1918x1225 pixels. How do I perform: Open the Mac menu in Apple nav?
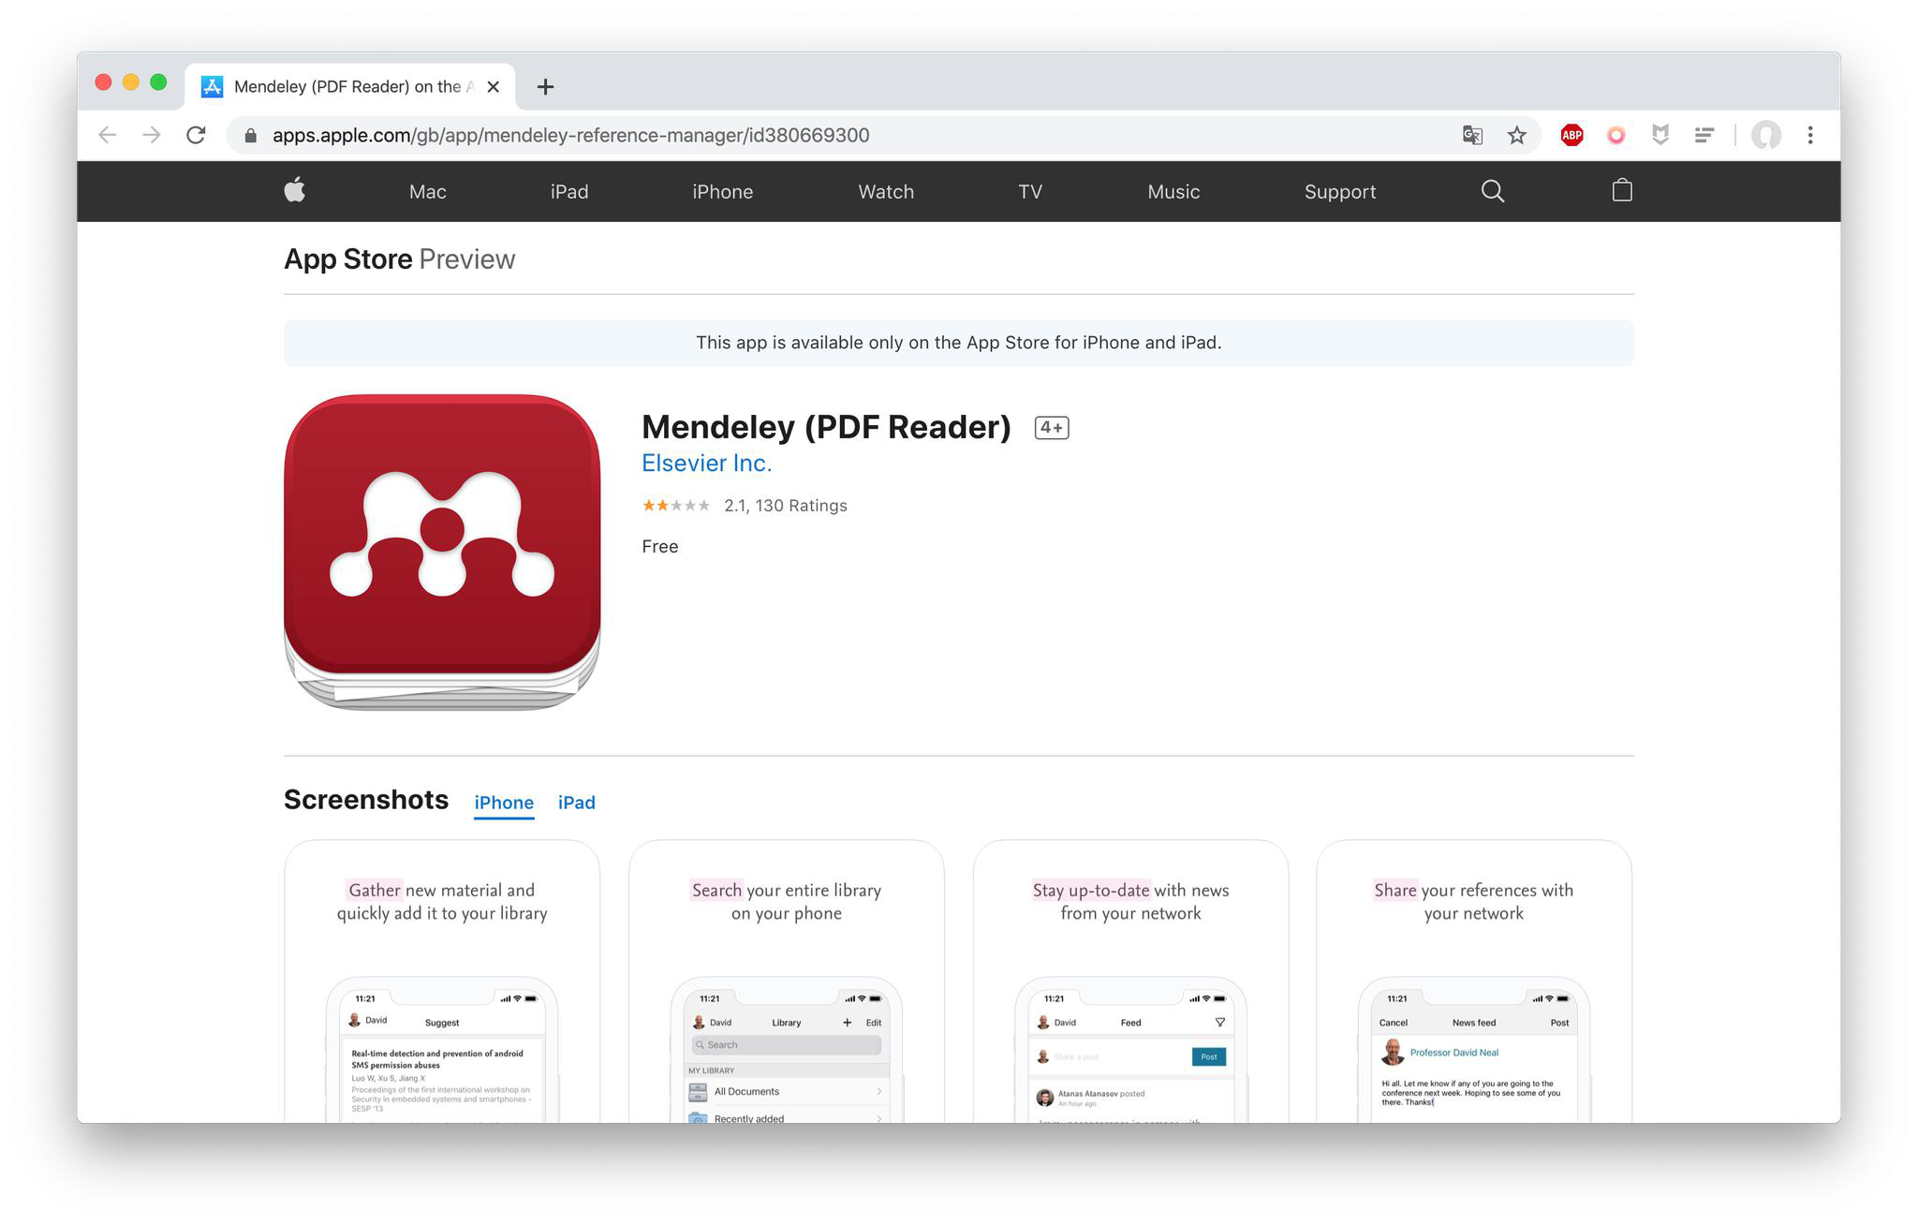pyautogui.click(x=427, y=191)
